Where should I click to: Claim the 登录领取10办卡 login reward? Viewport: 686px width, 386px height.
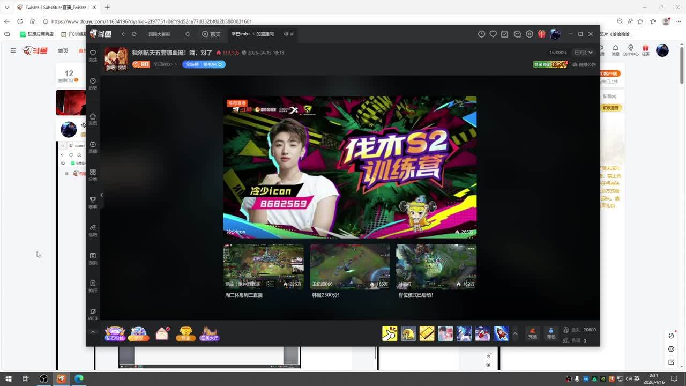(x=550, y=64)
